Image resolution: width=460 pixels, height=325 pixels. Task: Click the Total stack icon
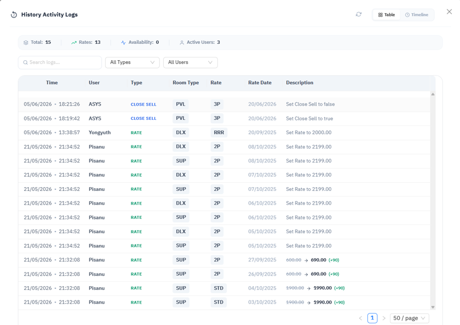[26, 43]
